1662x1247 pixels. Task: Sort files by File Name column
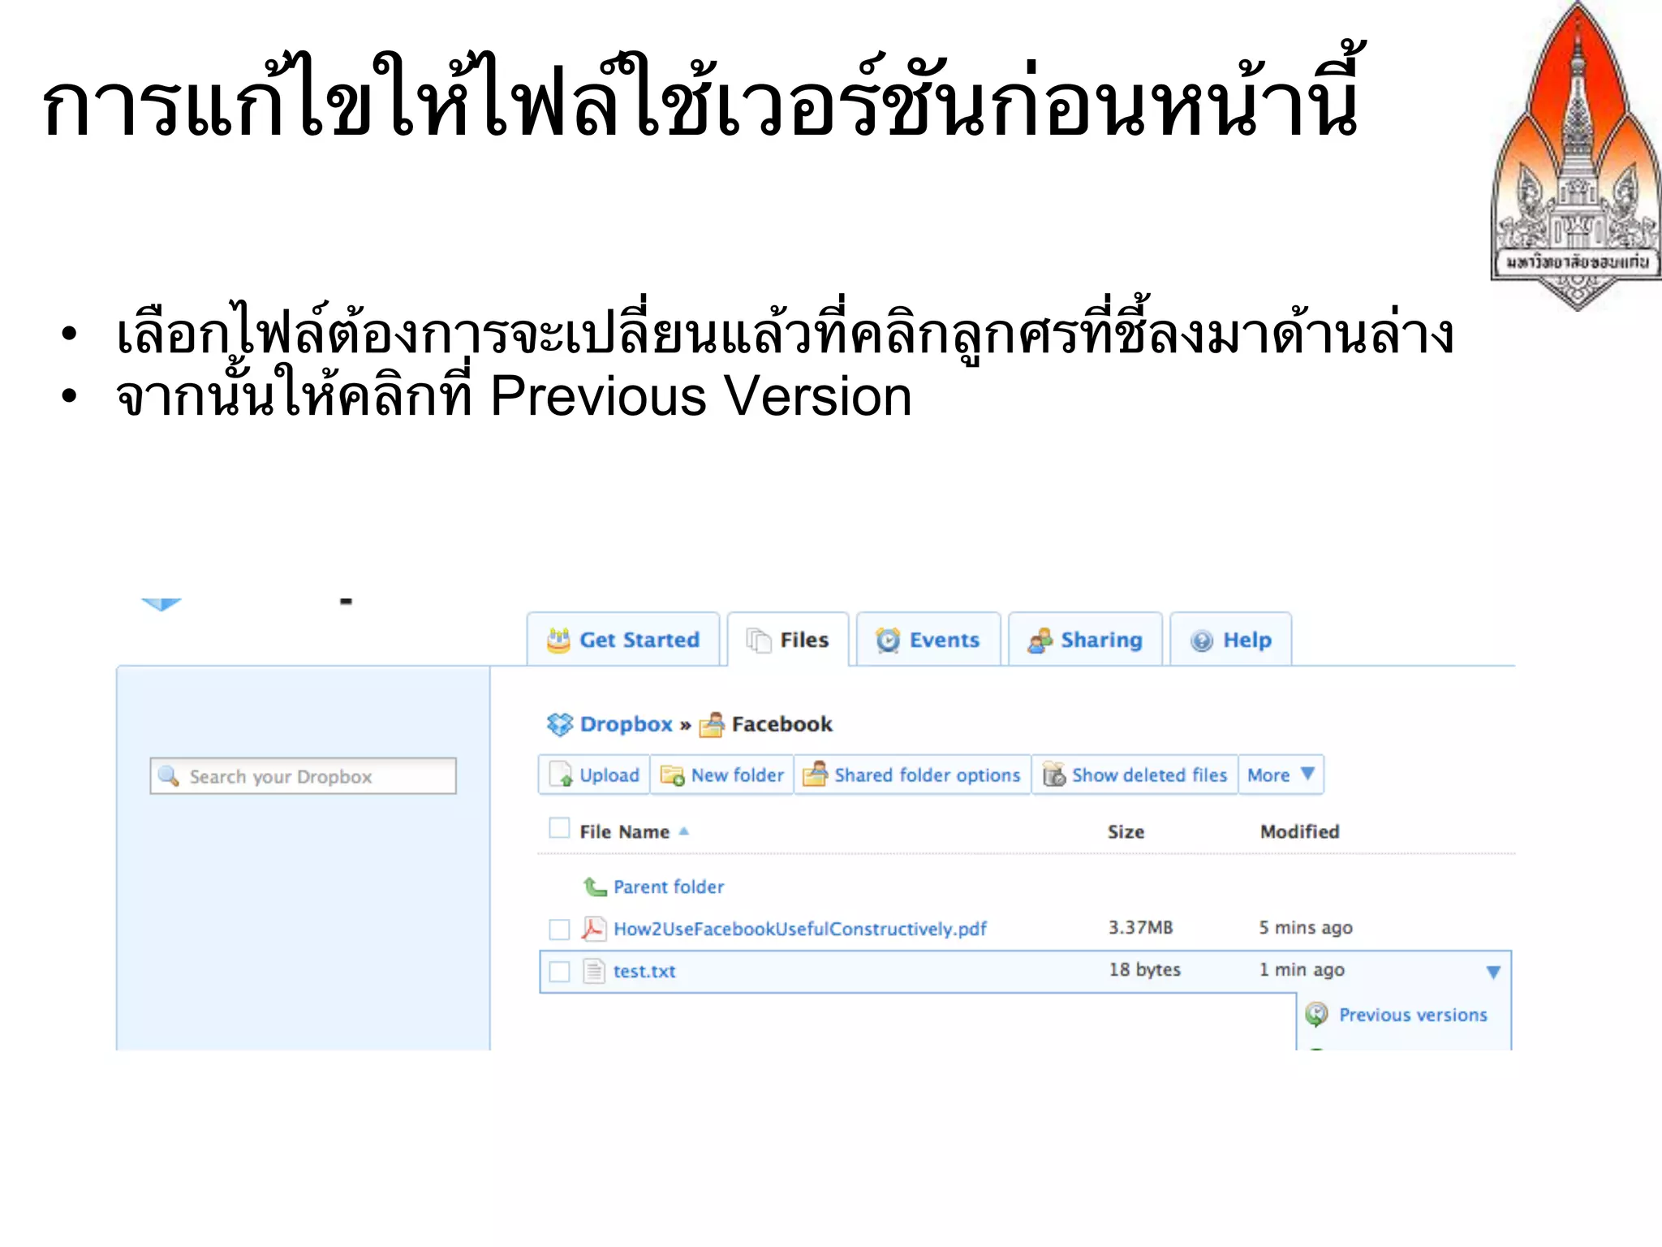coord(624,832)
